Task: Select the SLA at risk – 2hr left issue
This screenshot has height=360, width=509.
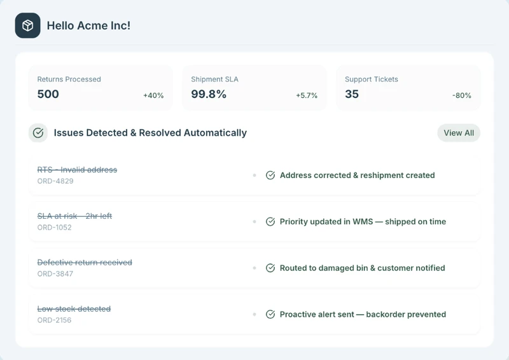Action: 74,216
